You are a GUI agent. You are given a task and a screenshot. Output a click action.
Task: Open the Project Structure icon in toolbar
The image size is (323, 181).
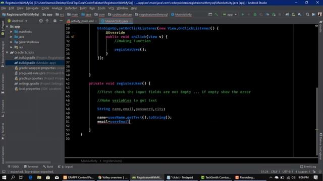tap(313, 15)
